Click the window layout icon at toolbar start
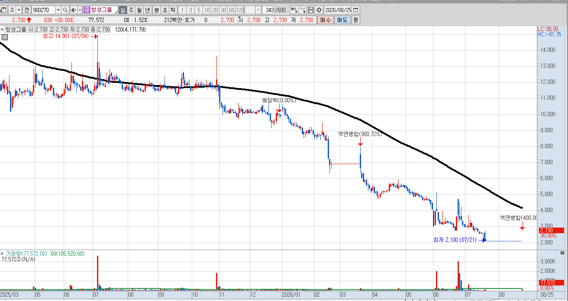The width and height of the screenshot is (568, 301). pos(3,10)
